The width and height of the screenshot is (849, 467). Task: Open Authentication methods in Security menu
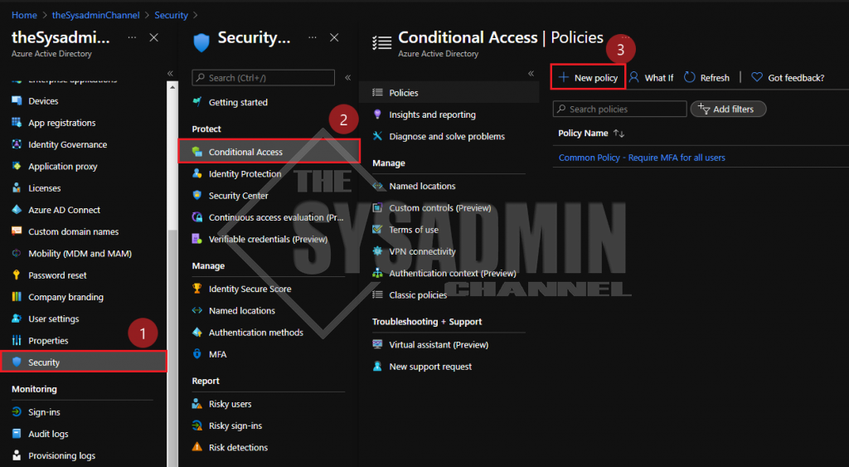(x=256, y=332)
